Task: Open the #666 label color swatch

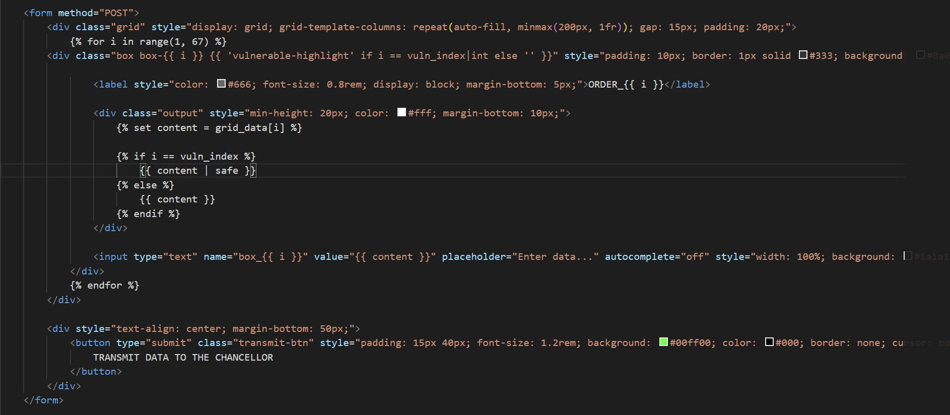Action: tap(221, 83)
